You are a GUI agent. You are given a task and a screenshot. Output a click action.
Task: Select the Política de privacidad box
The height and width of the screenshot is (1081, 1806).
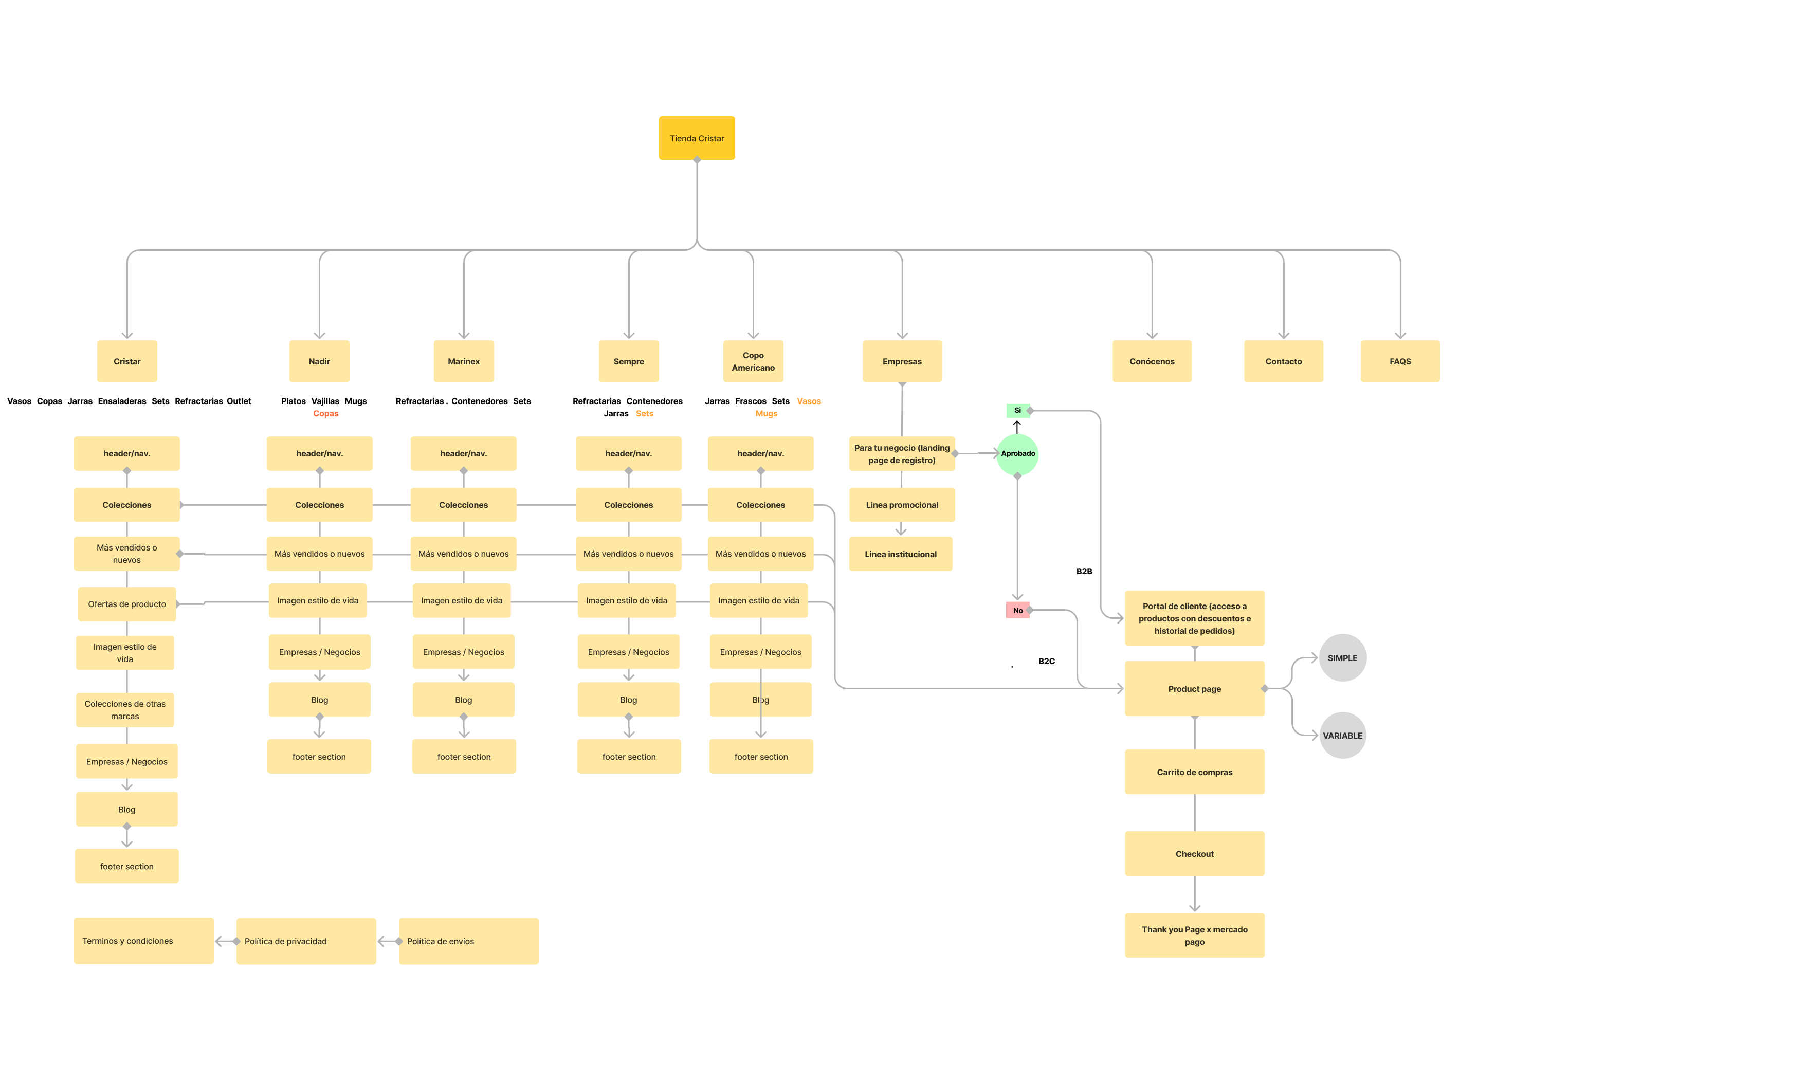tap(306, 941)
